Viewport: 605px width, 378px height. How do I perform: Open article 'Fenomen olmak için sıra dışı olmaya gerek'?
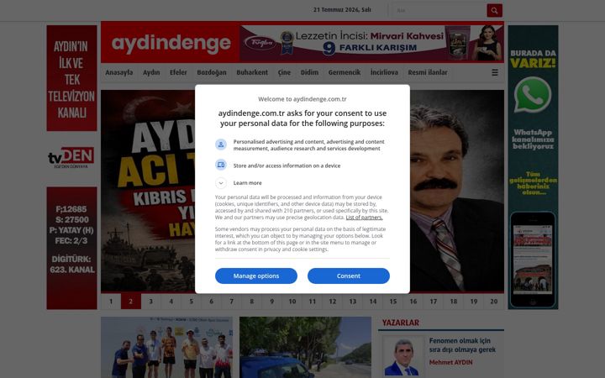point(462,345)
